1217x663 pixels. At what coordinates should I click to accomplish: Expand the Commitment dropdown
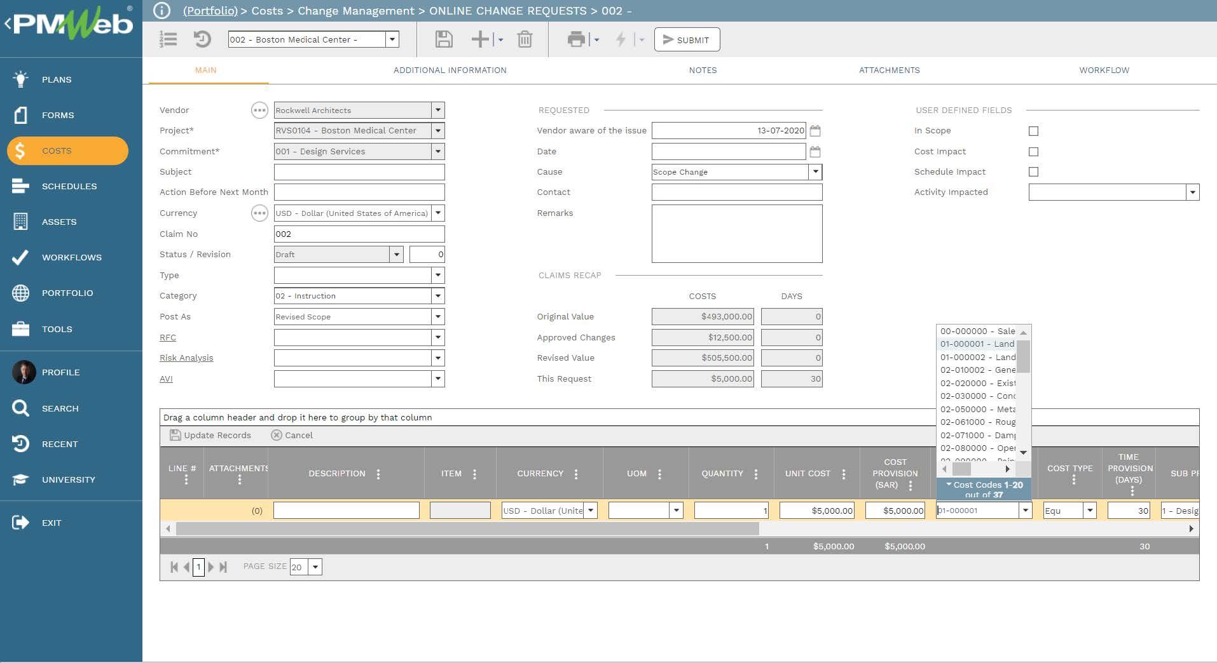tap(437, 152)
